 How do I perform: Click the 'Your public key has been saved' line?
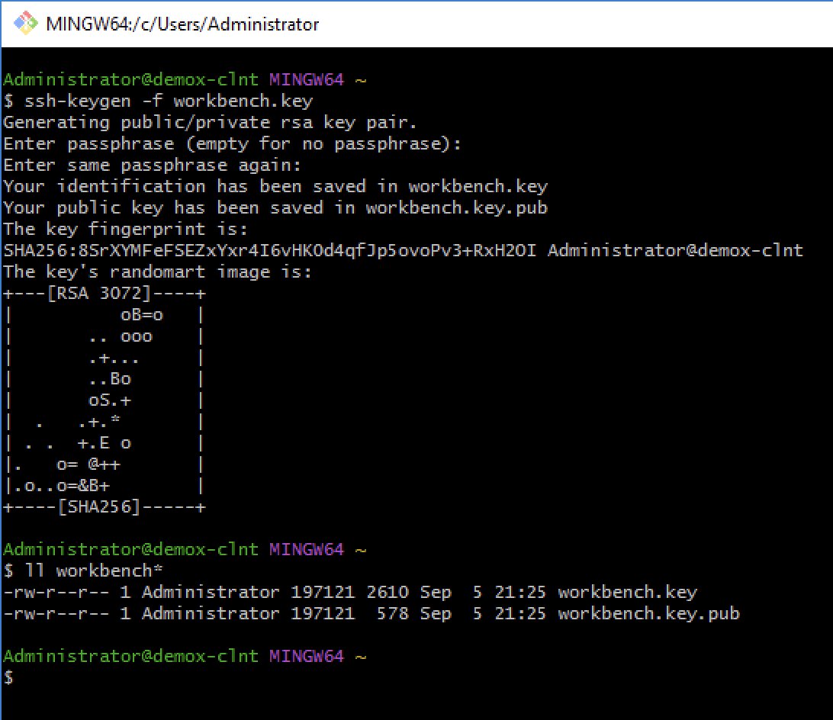click(275, 207)
